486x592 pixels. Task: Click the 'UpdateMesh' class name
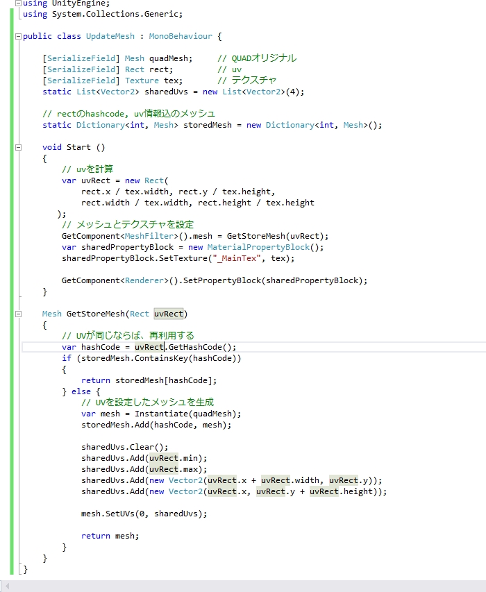pyautogui.click(x=110, y=36)
